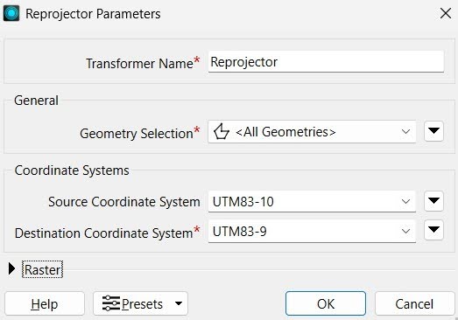Image resolution: width=458 pixels, height=320 pixels.
Task: Click the sliders icon on Presets
Action: [x=111, y=303]
